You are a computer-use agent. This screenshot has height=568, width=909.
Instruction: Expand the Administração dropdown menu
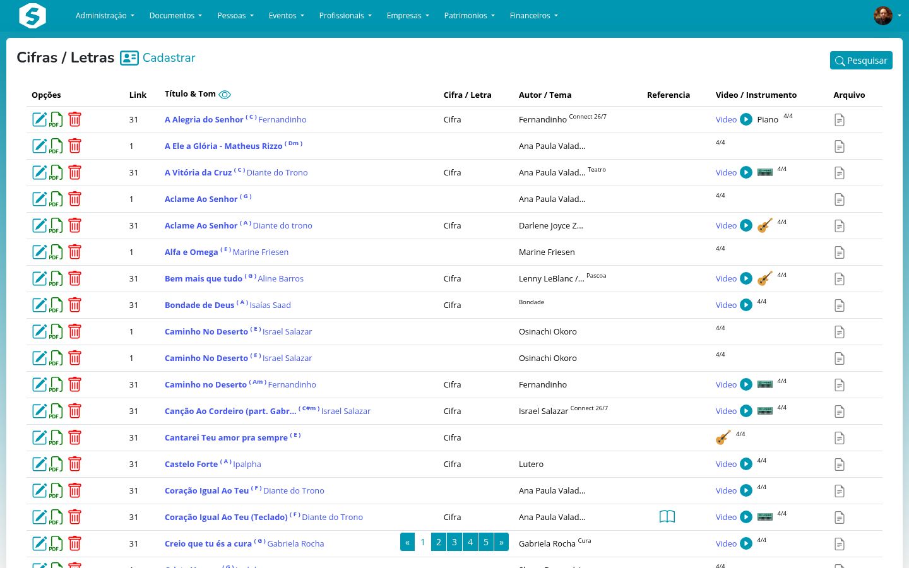pyautogui.click(x=105, y=16)
